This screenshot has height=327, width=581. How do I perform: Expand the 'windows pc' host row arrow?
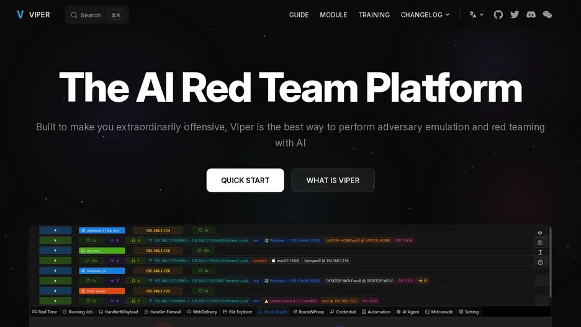pyautogui.click(x=55, y=271)
